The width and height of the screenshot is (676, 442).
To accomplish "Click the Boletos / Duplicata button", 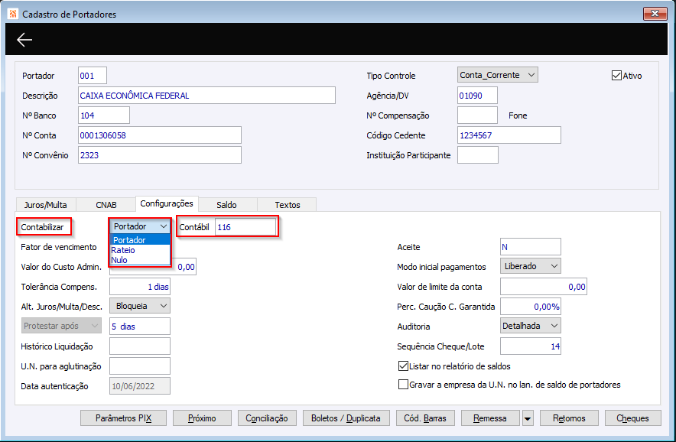I will point(346,418).
